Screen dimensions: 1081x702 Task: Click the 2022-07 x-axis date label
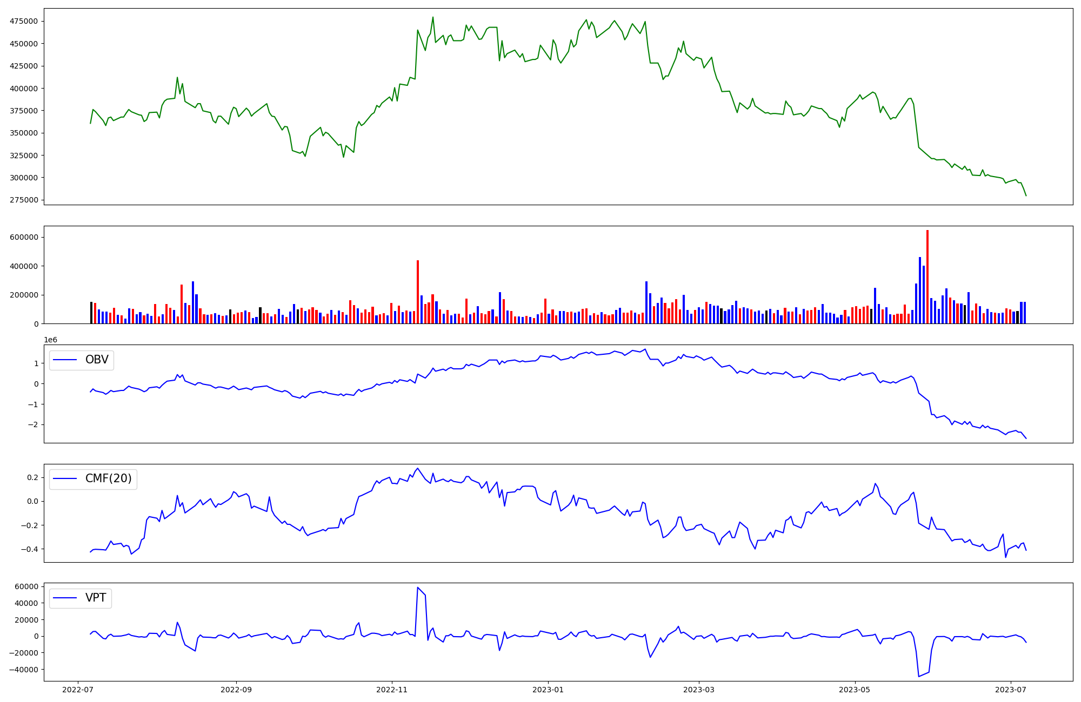pyautogui.click(x=79, y=690)
